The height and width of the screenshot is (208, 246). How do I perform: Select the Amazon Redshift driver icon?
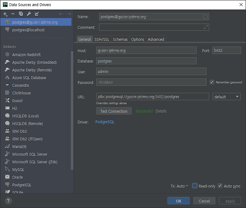(x=7, y=54)
